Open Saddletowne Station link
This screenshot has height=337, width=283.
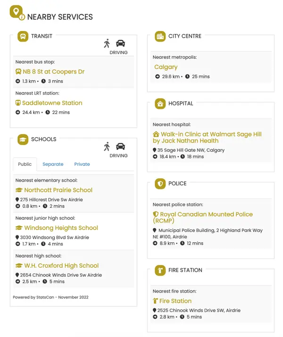(x=52, y=103)
